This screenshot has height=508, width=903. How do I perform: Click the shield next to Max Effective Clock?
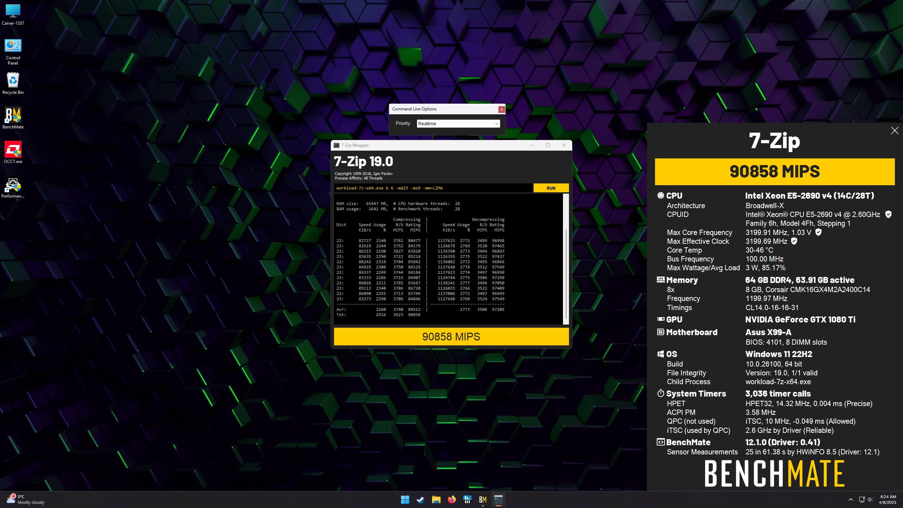pos(794,241)
